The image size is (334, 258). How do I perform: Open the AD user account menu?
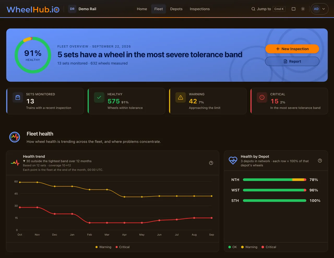point(320,9)
